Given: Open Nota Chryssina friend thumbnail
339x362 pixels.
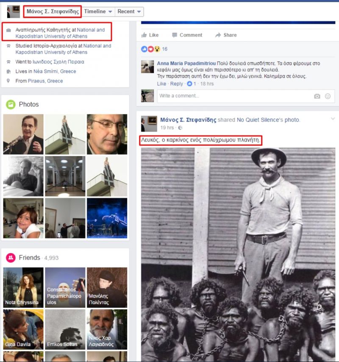Looking at the screenshot, I should 23,287.
